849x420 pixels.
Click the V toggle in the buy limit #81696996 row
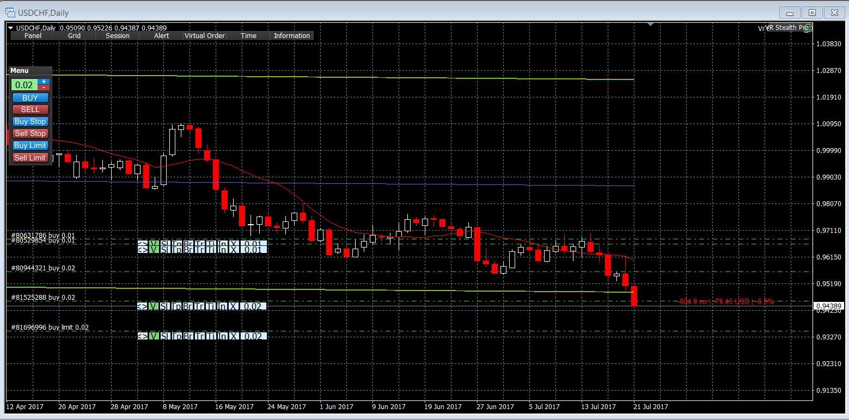coord(154,336)
